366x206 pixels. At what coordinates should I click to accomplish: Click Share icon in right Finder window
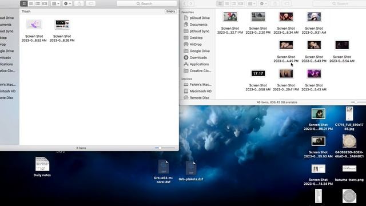(275, 3)
